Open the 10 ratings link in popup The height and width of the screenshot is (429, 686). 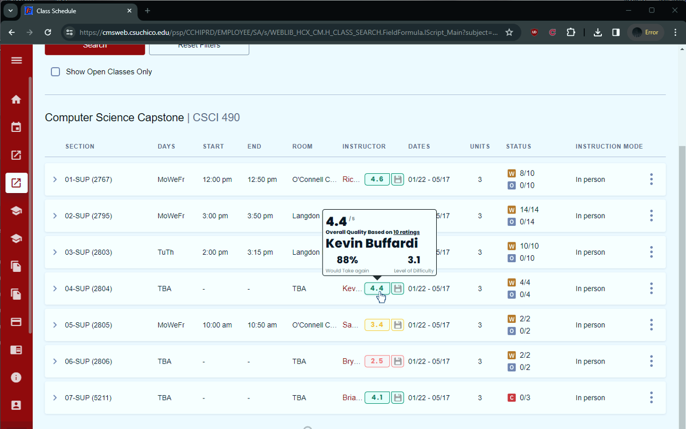[406, 232]
